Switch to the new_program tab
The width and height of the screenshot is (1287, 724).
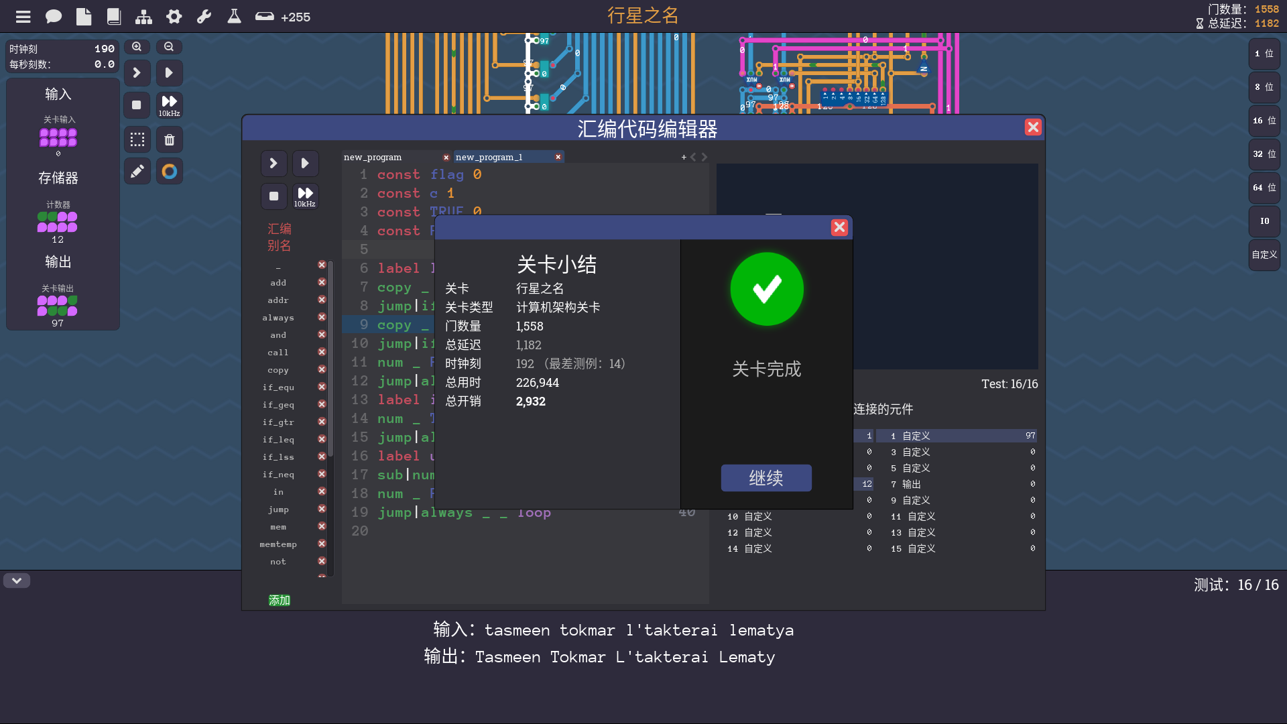coord(373,157)
